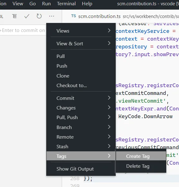The width and height of the screenshot is (179, 187).
Task: Click the extCommitCommand, code text
Action: tap(142, 93)
